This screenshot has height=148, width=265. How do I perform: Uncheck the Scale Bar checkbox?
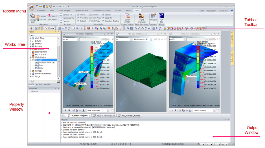click(x=103, y=18)
